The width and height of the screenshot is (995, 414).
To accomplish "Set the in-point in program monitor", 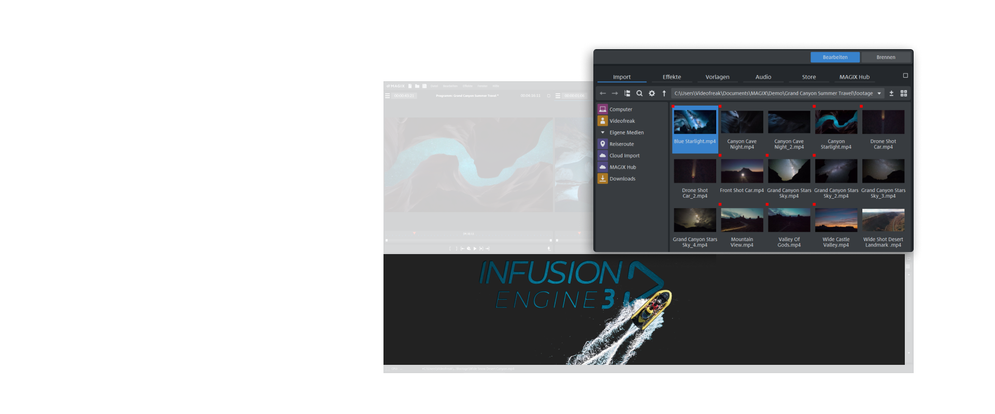I will point(450,249).
